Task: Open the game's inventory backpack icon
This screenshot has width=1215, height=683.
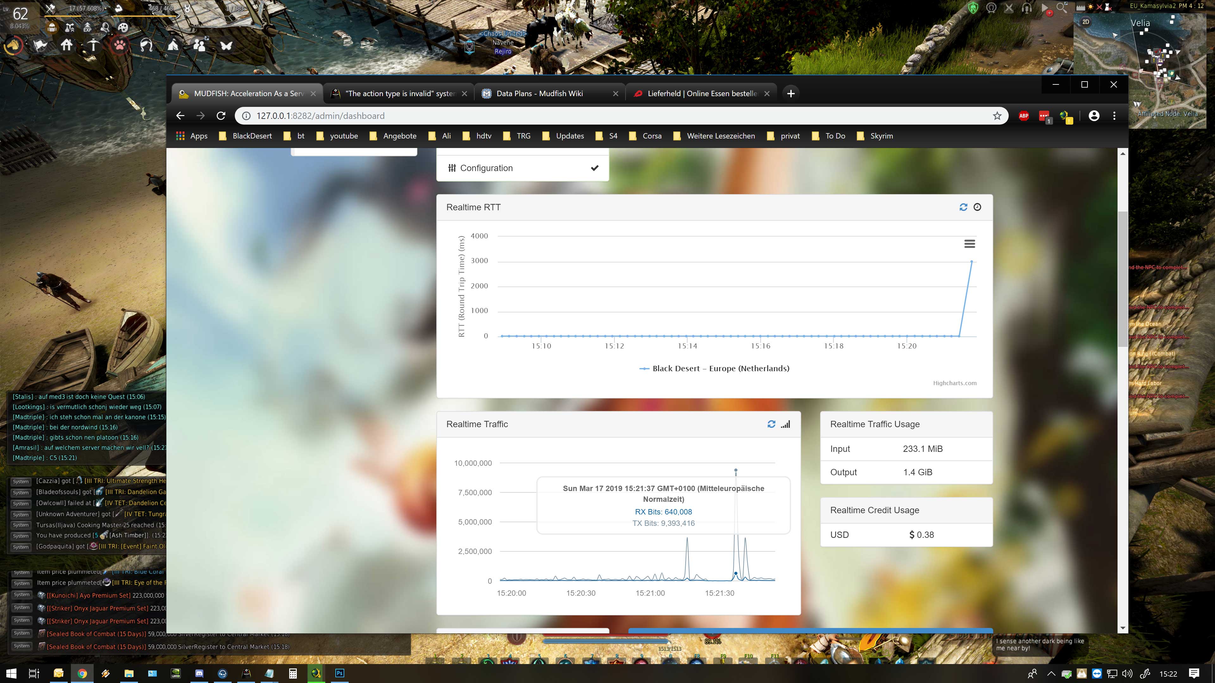Action: coord(52,27)
